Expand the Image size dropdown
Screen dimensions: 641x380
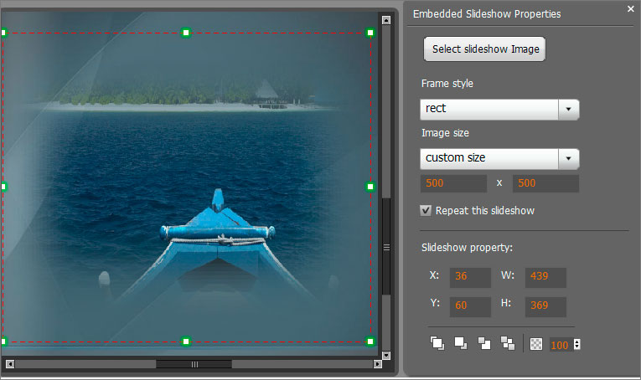click(x=569, y=158)
